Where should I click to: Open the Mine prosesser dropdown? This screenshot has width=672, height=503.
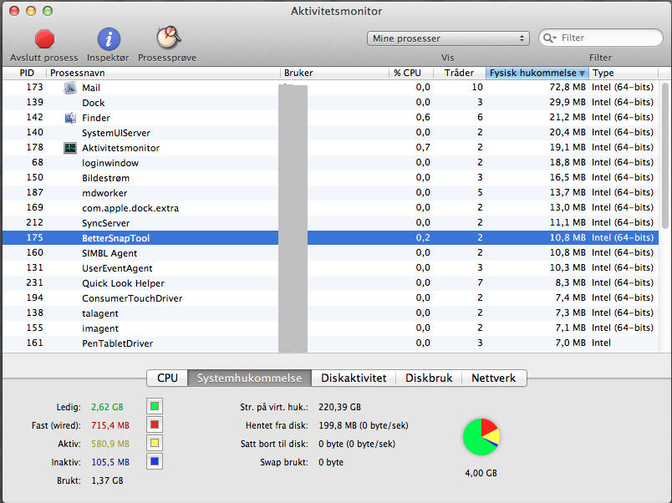coord(448,38)
